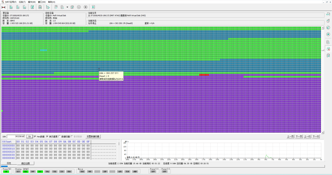
Task: Click the 设置数据扫描 button
Action: click(x=93, y=136)
